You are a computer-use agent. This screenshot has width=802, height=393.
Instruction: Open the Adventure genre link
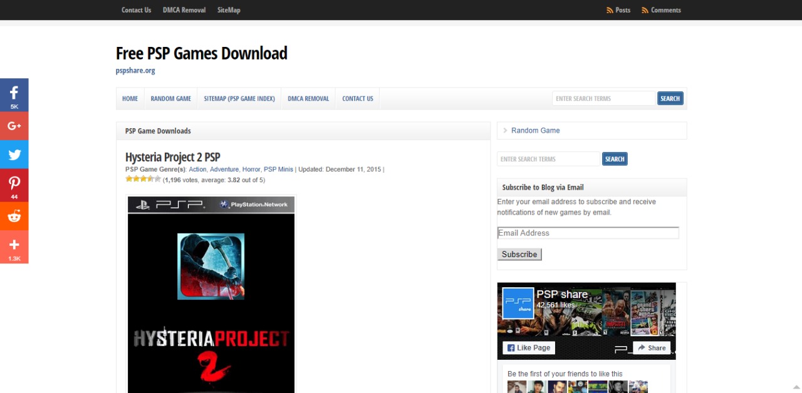click(224, 170)
